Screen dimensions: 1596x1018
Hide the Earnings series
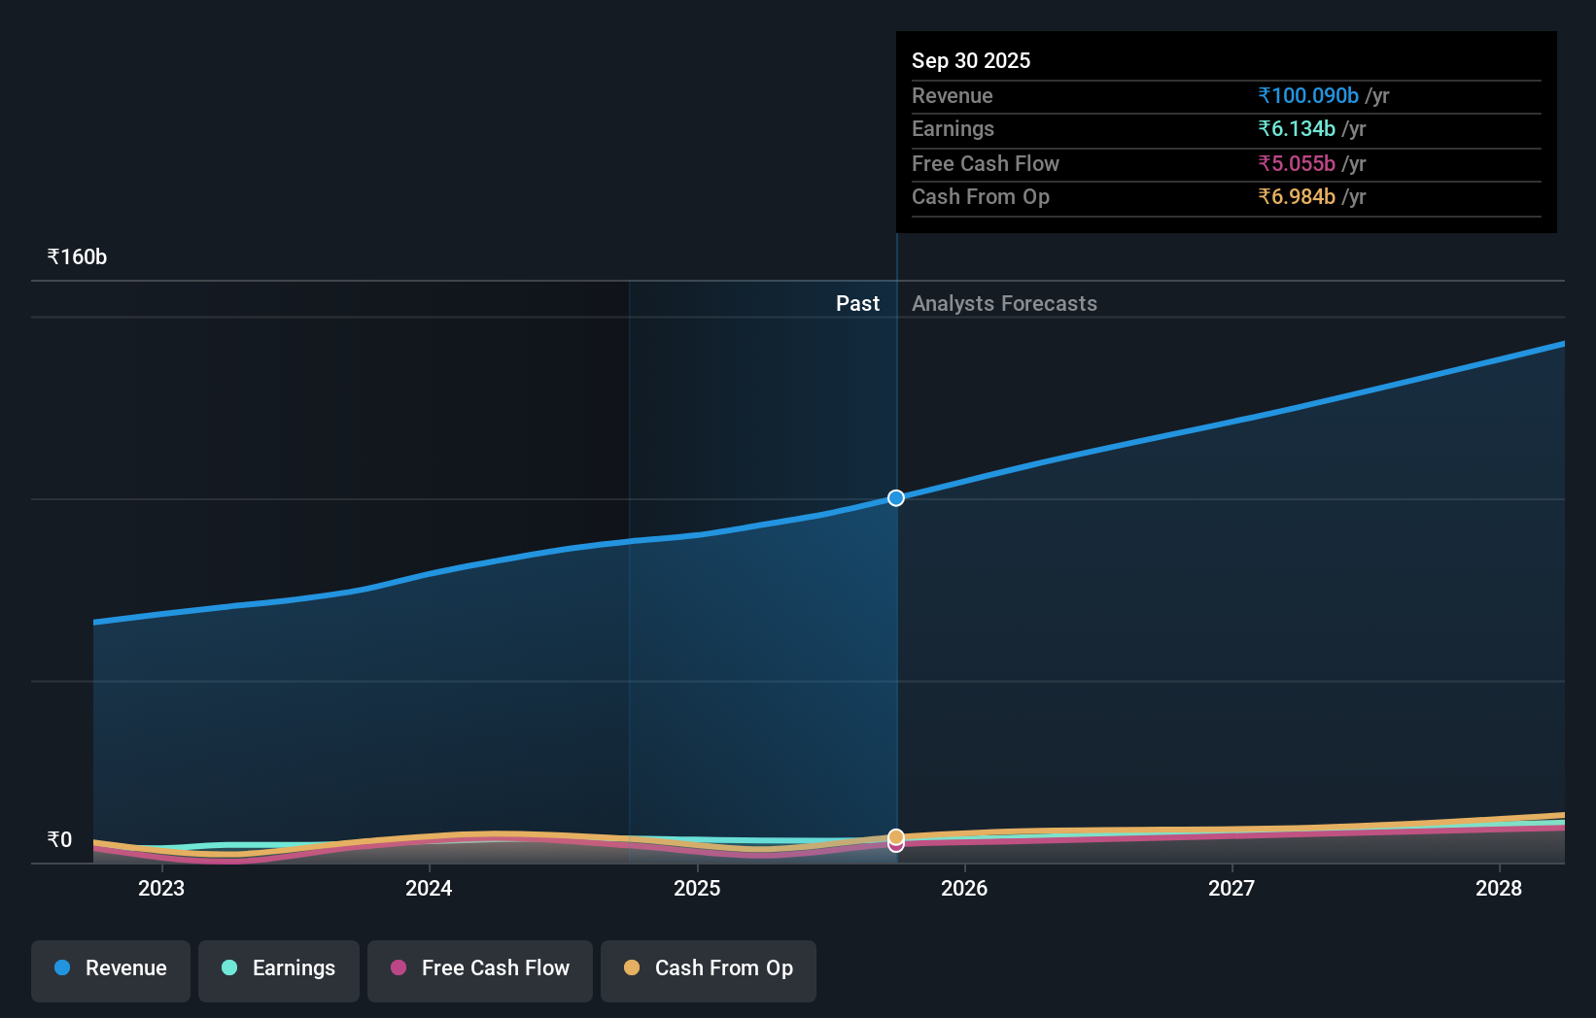(x=278, y=968)
